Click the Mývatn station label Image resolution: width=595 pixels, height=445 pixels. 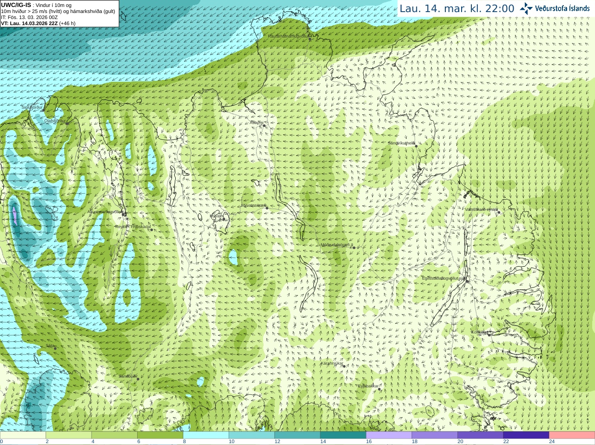217,216
